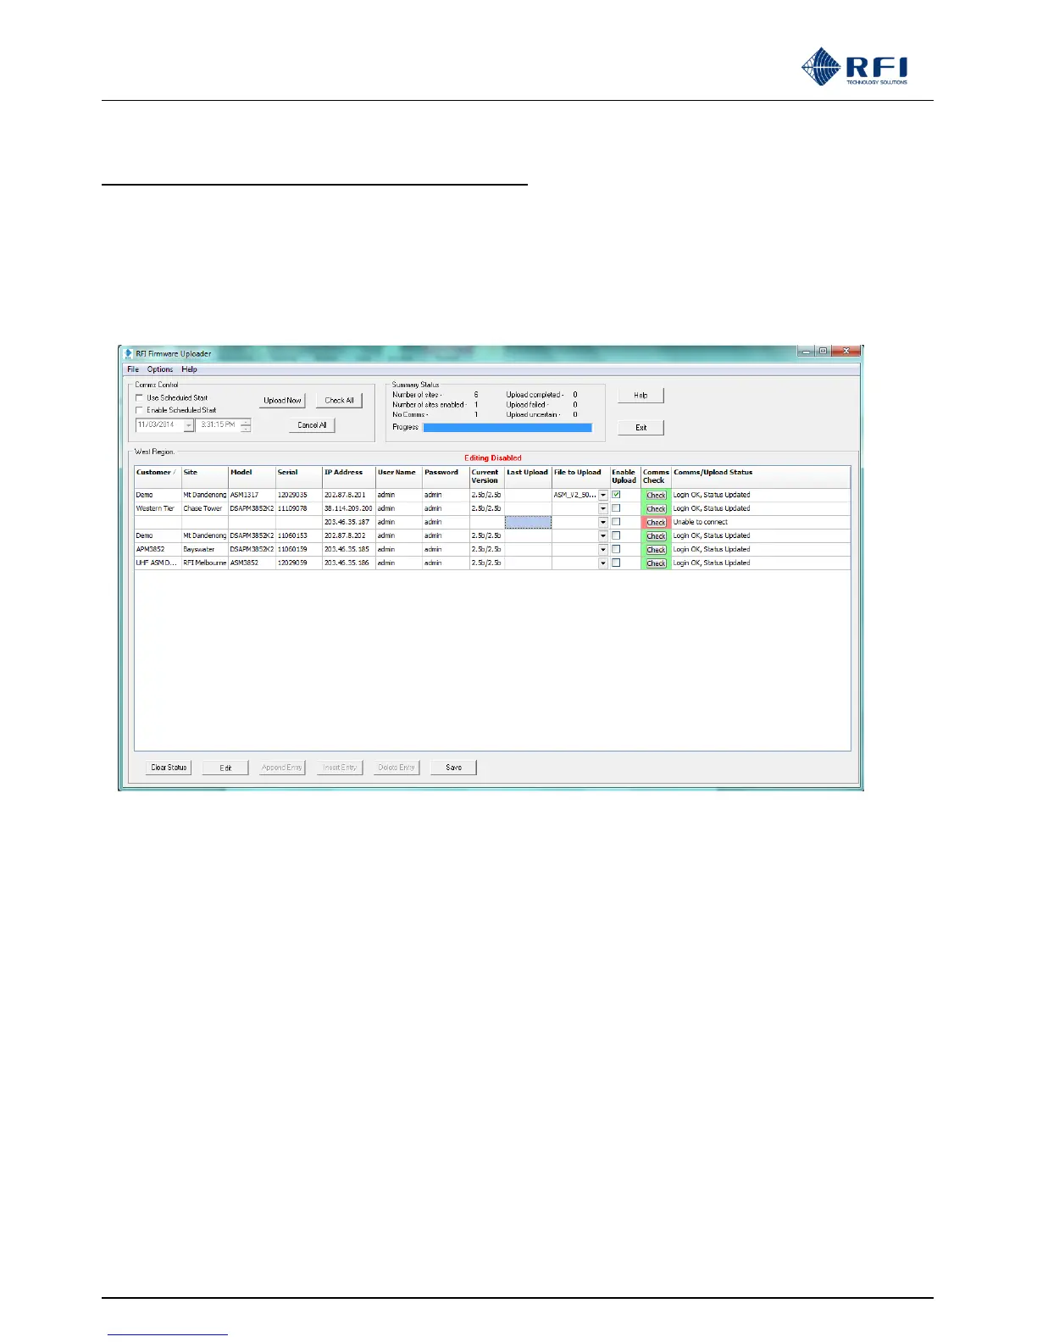Click the Exit button

(640, 428)
